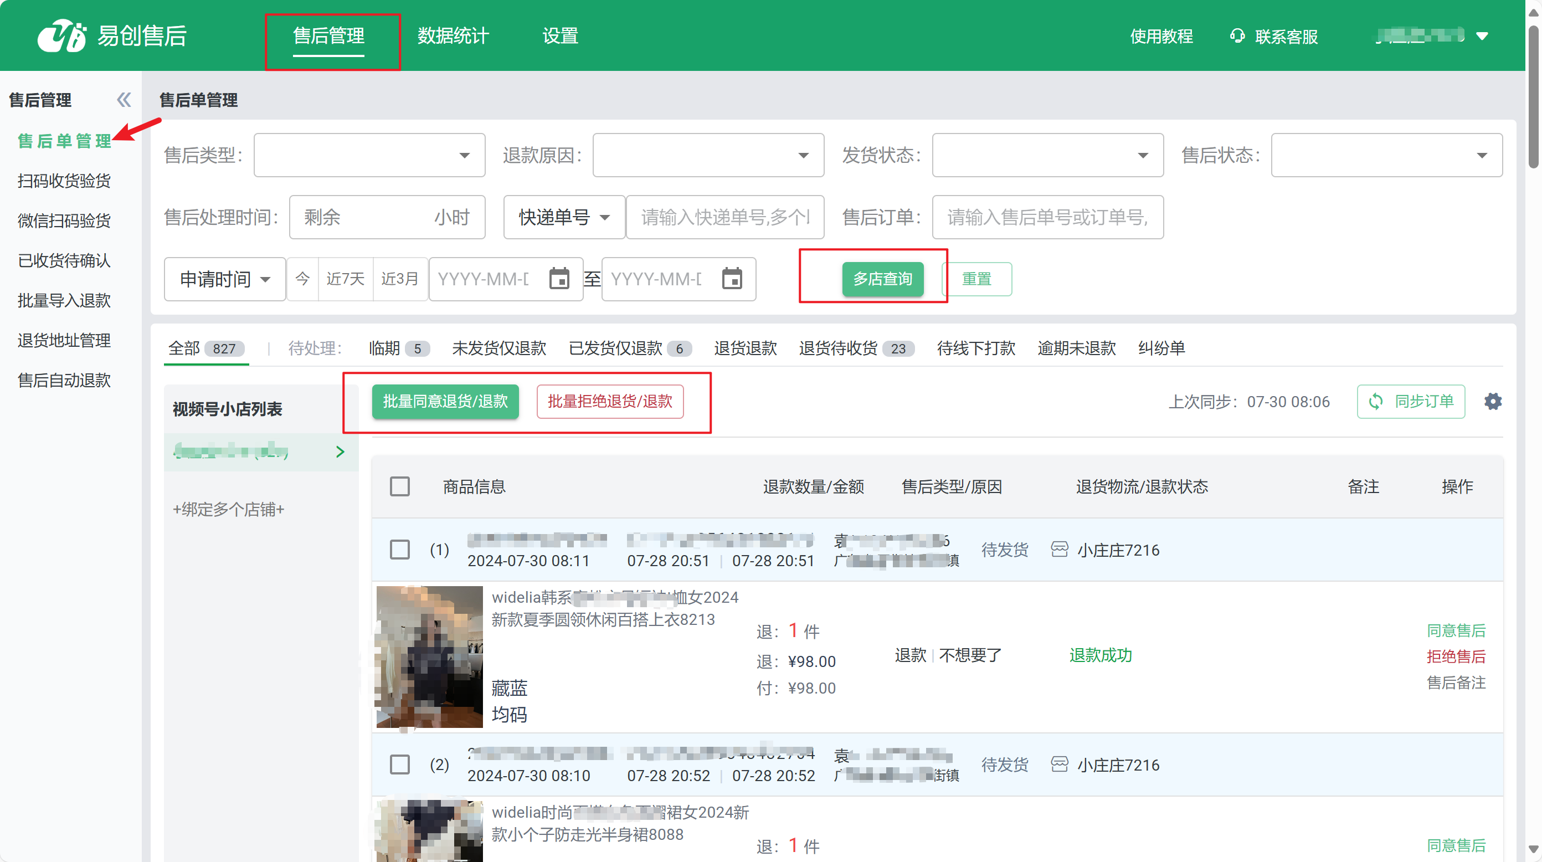
Task: Click the 多店查询 button
Action: [882, 279]
